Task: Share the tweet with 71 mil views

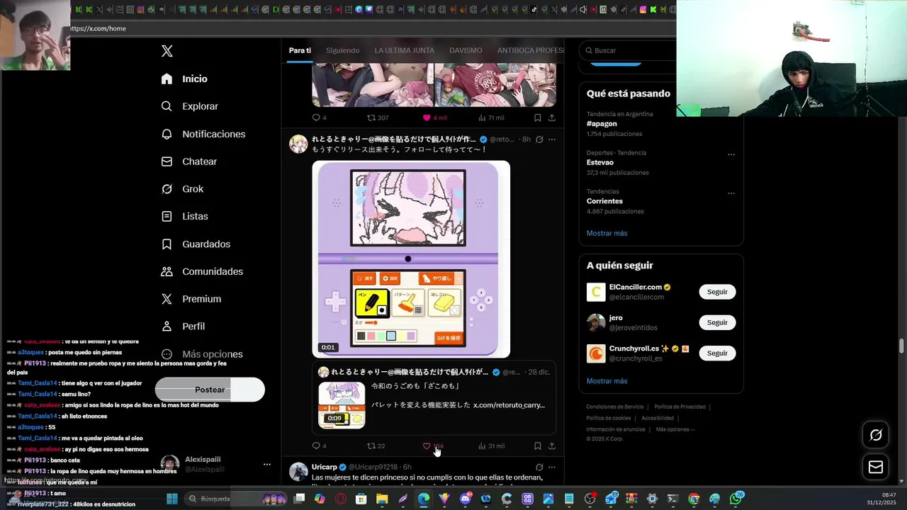Action: click(552, 118)
